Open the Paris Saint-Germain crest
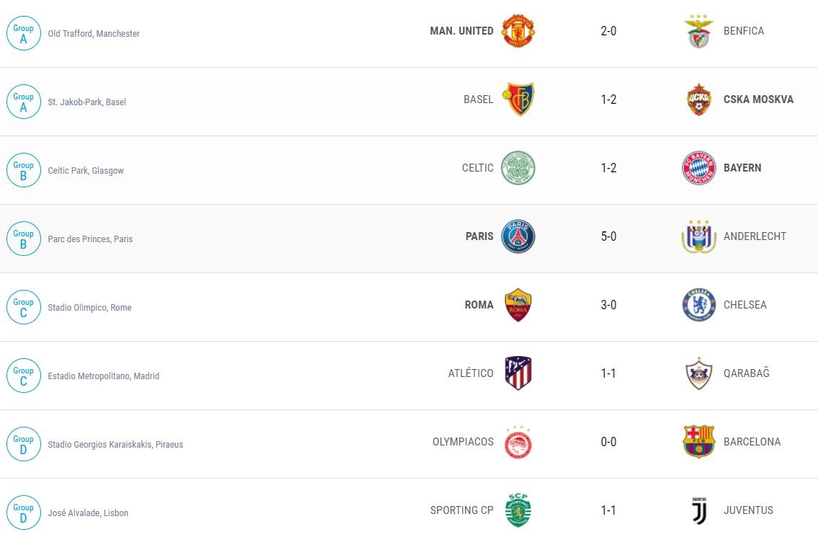 pos(518,236)
